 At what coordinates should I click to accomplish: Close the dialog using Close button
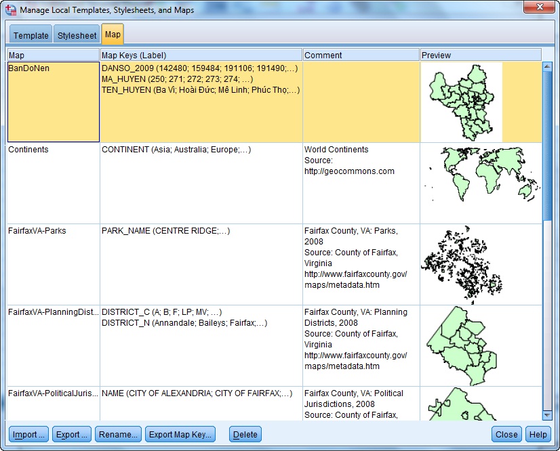pos(506,435)
